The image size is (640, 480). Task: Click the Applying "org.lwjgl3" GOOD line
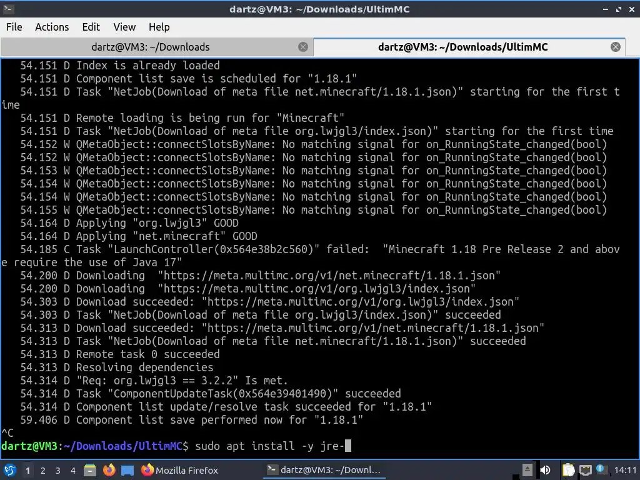pos(129,223)
